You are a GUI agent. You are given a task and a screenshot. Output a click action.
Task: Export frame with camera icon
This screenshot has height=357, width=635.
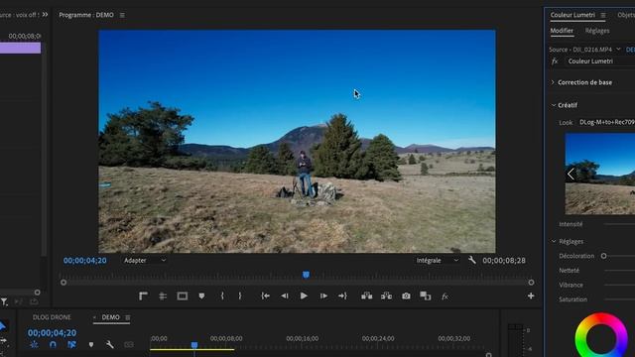tap(406, 296)
